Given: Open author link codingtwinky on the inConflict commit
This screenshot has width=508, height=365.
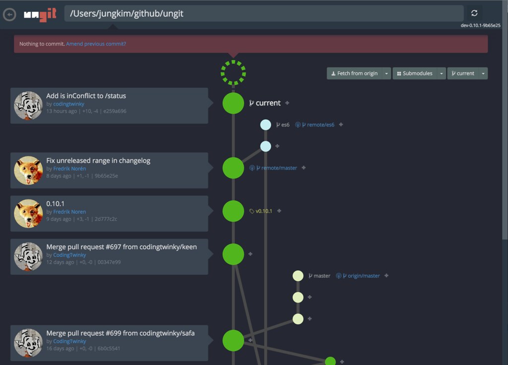Looking at the screenshot, I should 68,104.
